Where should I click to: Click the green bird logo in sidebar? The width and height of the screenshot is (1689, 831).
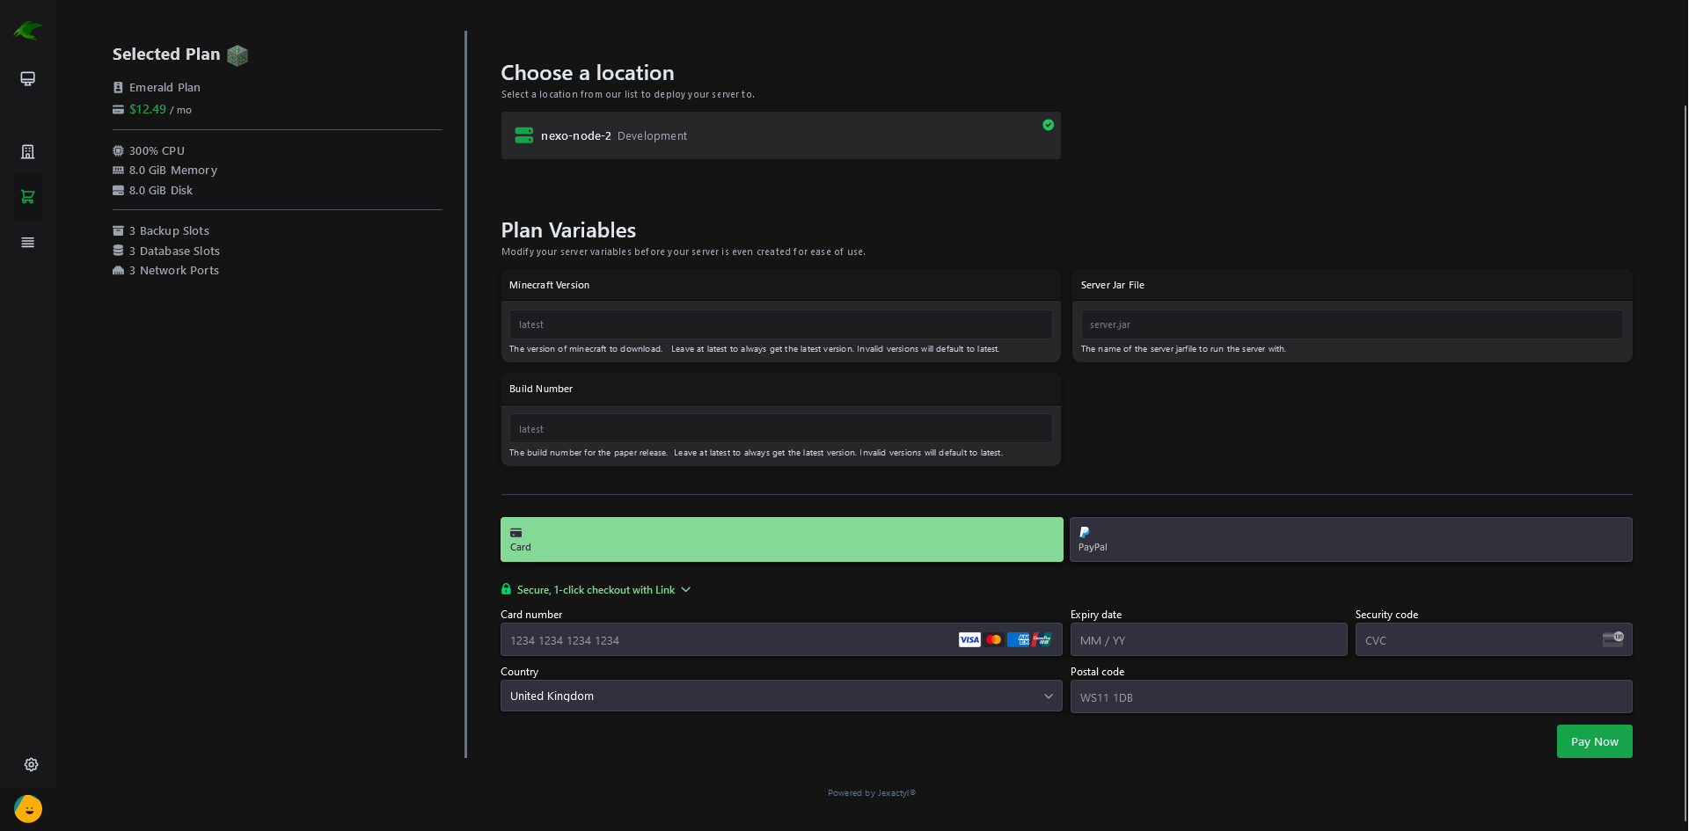point(27,31)
